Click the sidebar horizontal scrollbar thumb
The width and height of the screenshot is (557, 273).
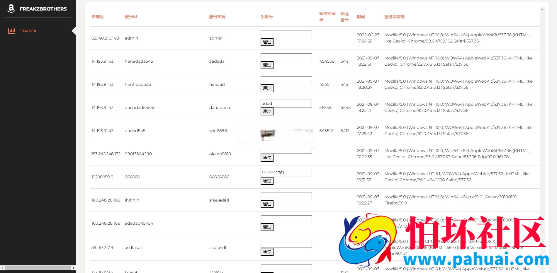pyautogui.click(x=38, y=268)
